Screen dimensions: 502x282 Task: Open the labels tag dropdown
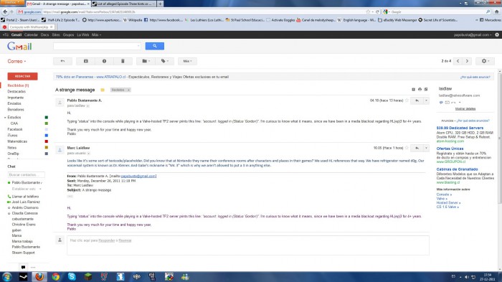[165, 61]
